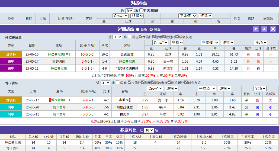This screenshot has width=279, height=151.
Task: Open the 对战往绩 recent matches count dropdown
Action: [129, 11]
